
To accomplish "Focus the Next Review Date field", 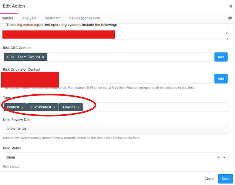I will tap(115, 129).
